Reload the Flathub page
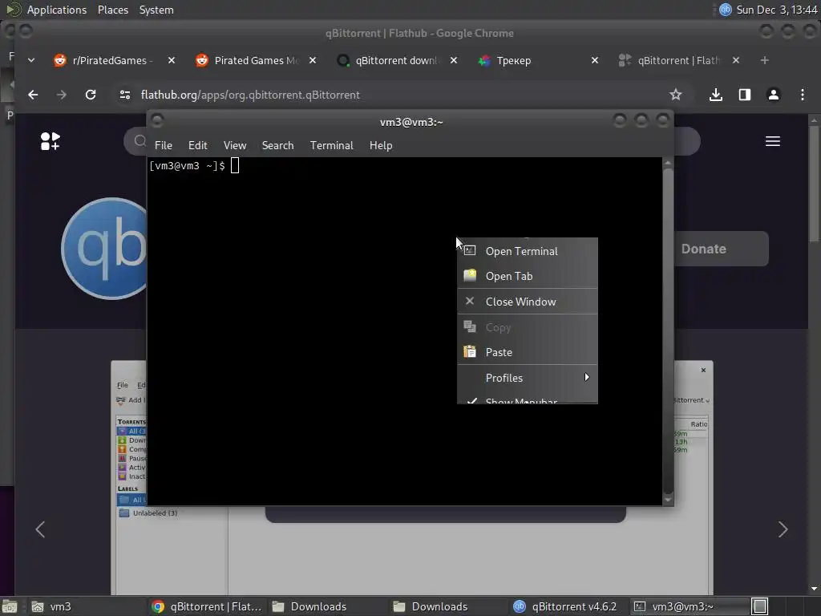This screenshot has width=821, height=616. (x=91, y=95)
